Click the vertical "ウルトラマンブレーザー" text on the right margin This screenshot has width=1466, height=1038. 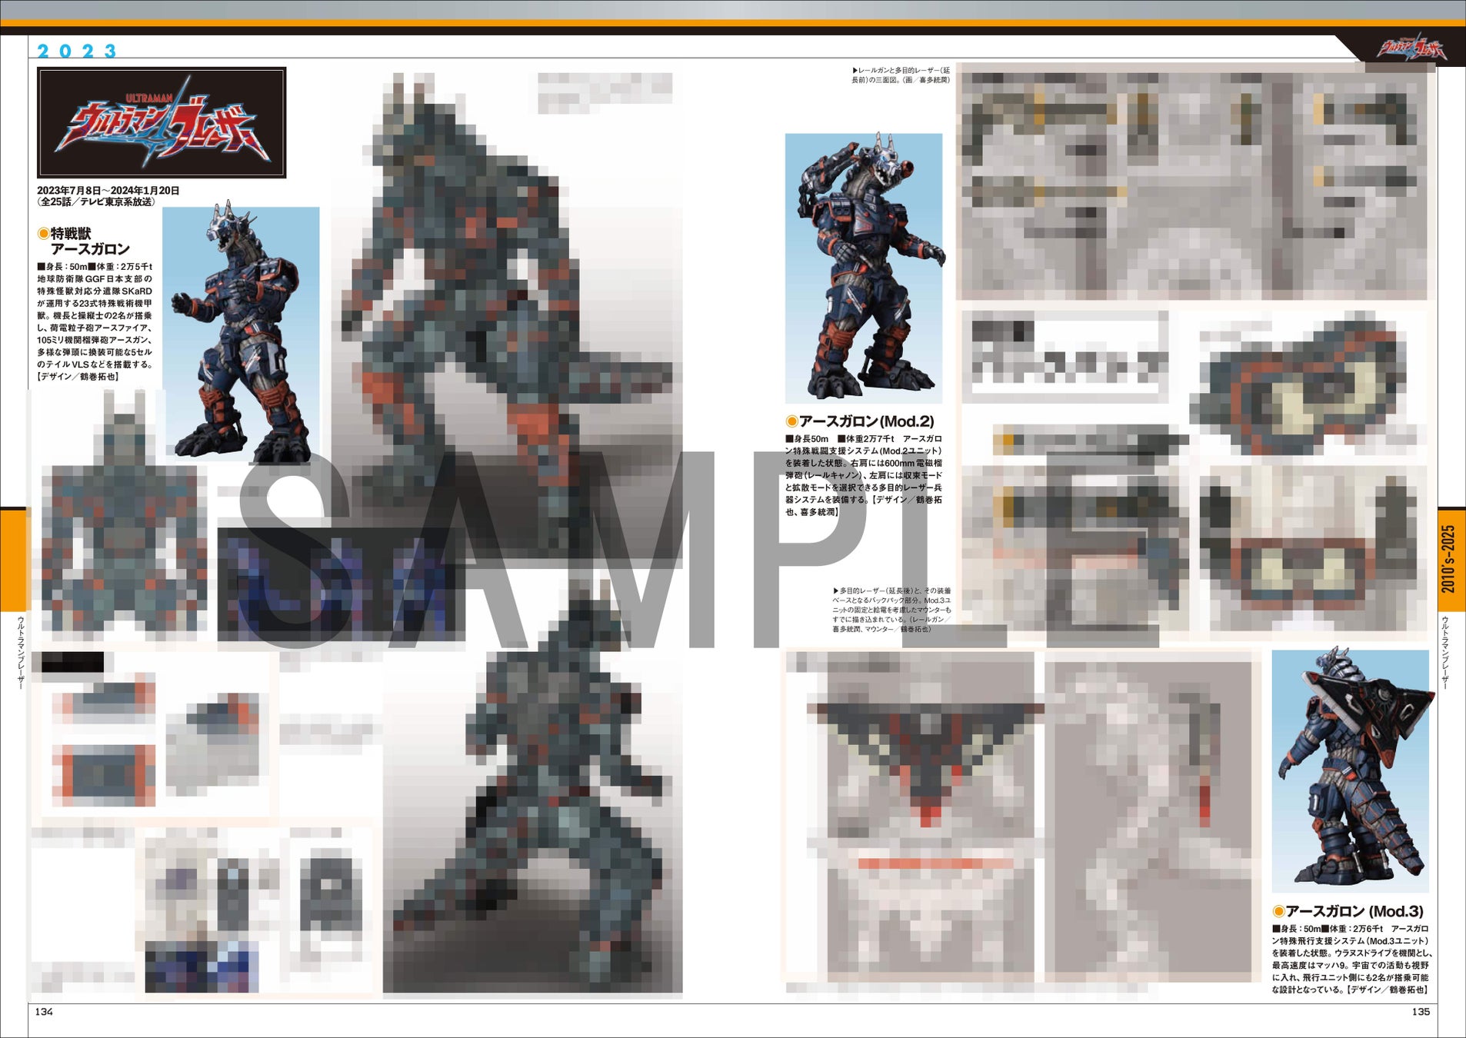[1444, 652]
